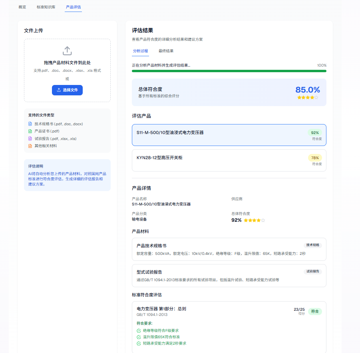Click the overall score star rating under 85.0%
This screenshot has height=353, width=360.
[x=307, y=98]
